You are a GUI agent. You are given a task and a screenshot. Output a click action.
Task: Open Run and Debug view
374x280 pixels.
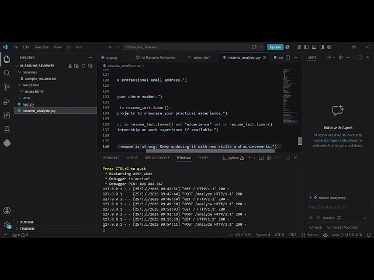point(7,101)
